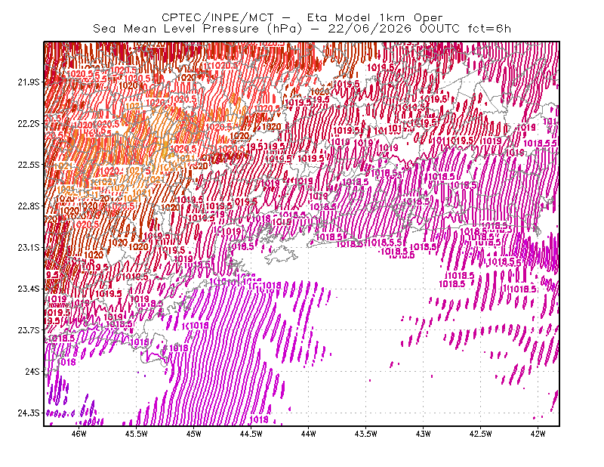Click the 43W longitude axis label
The image size is (604, 467).
pyautogui.click(x=423, y=434)
